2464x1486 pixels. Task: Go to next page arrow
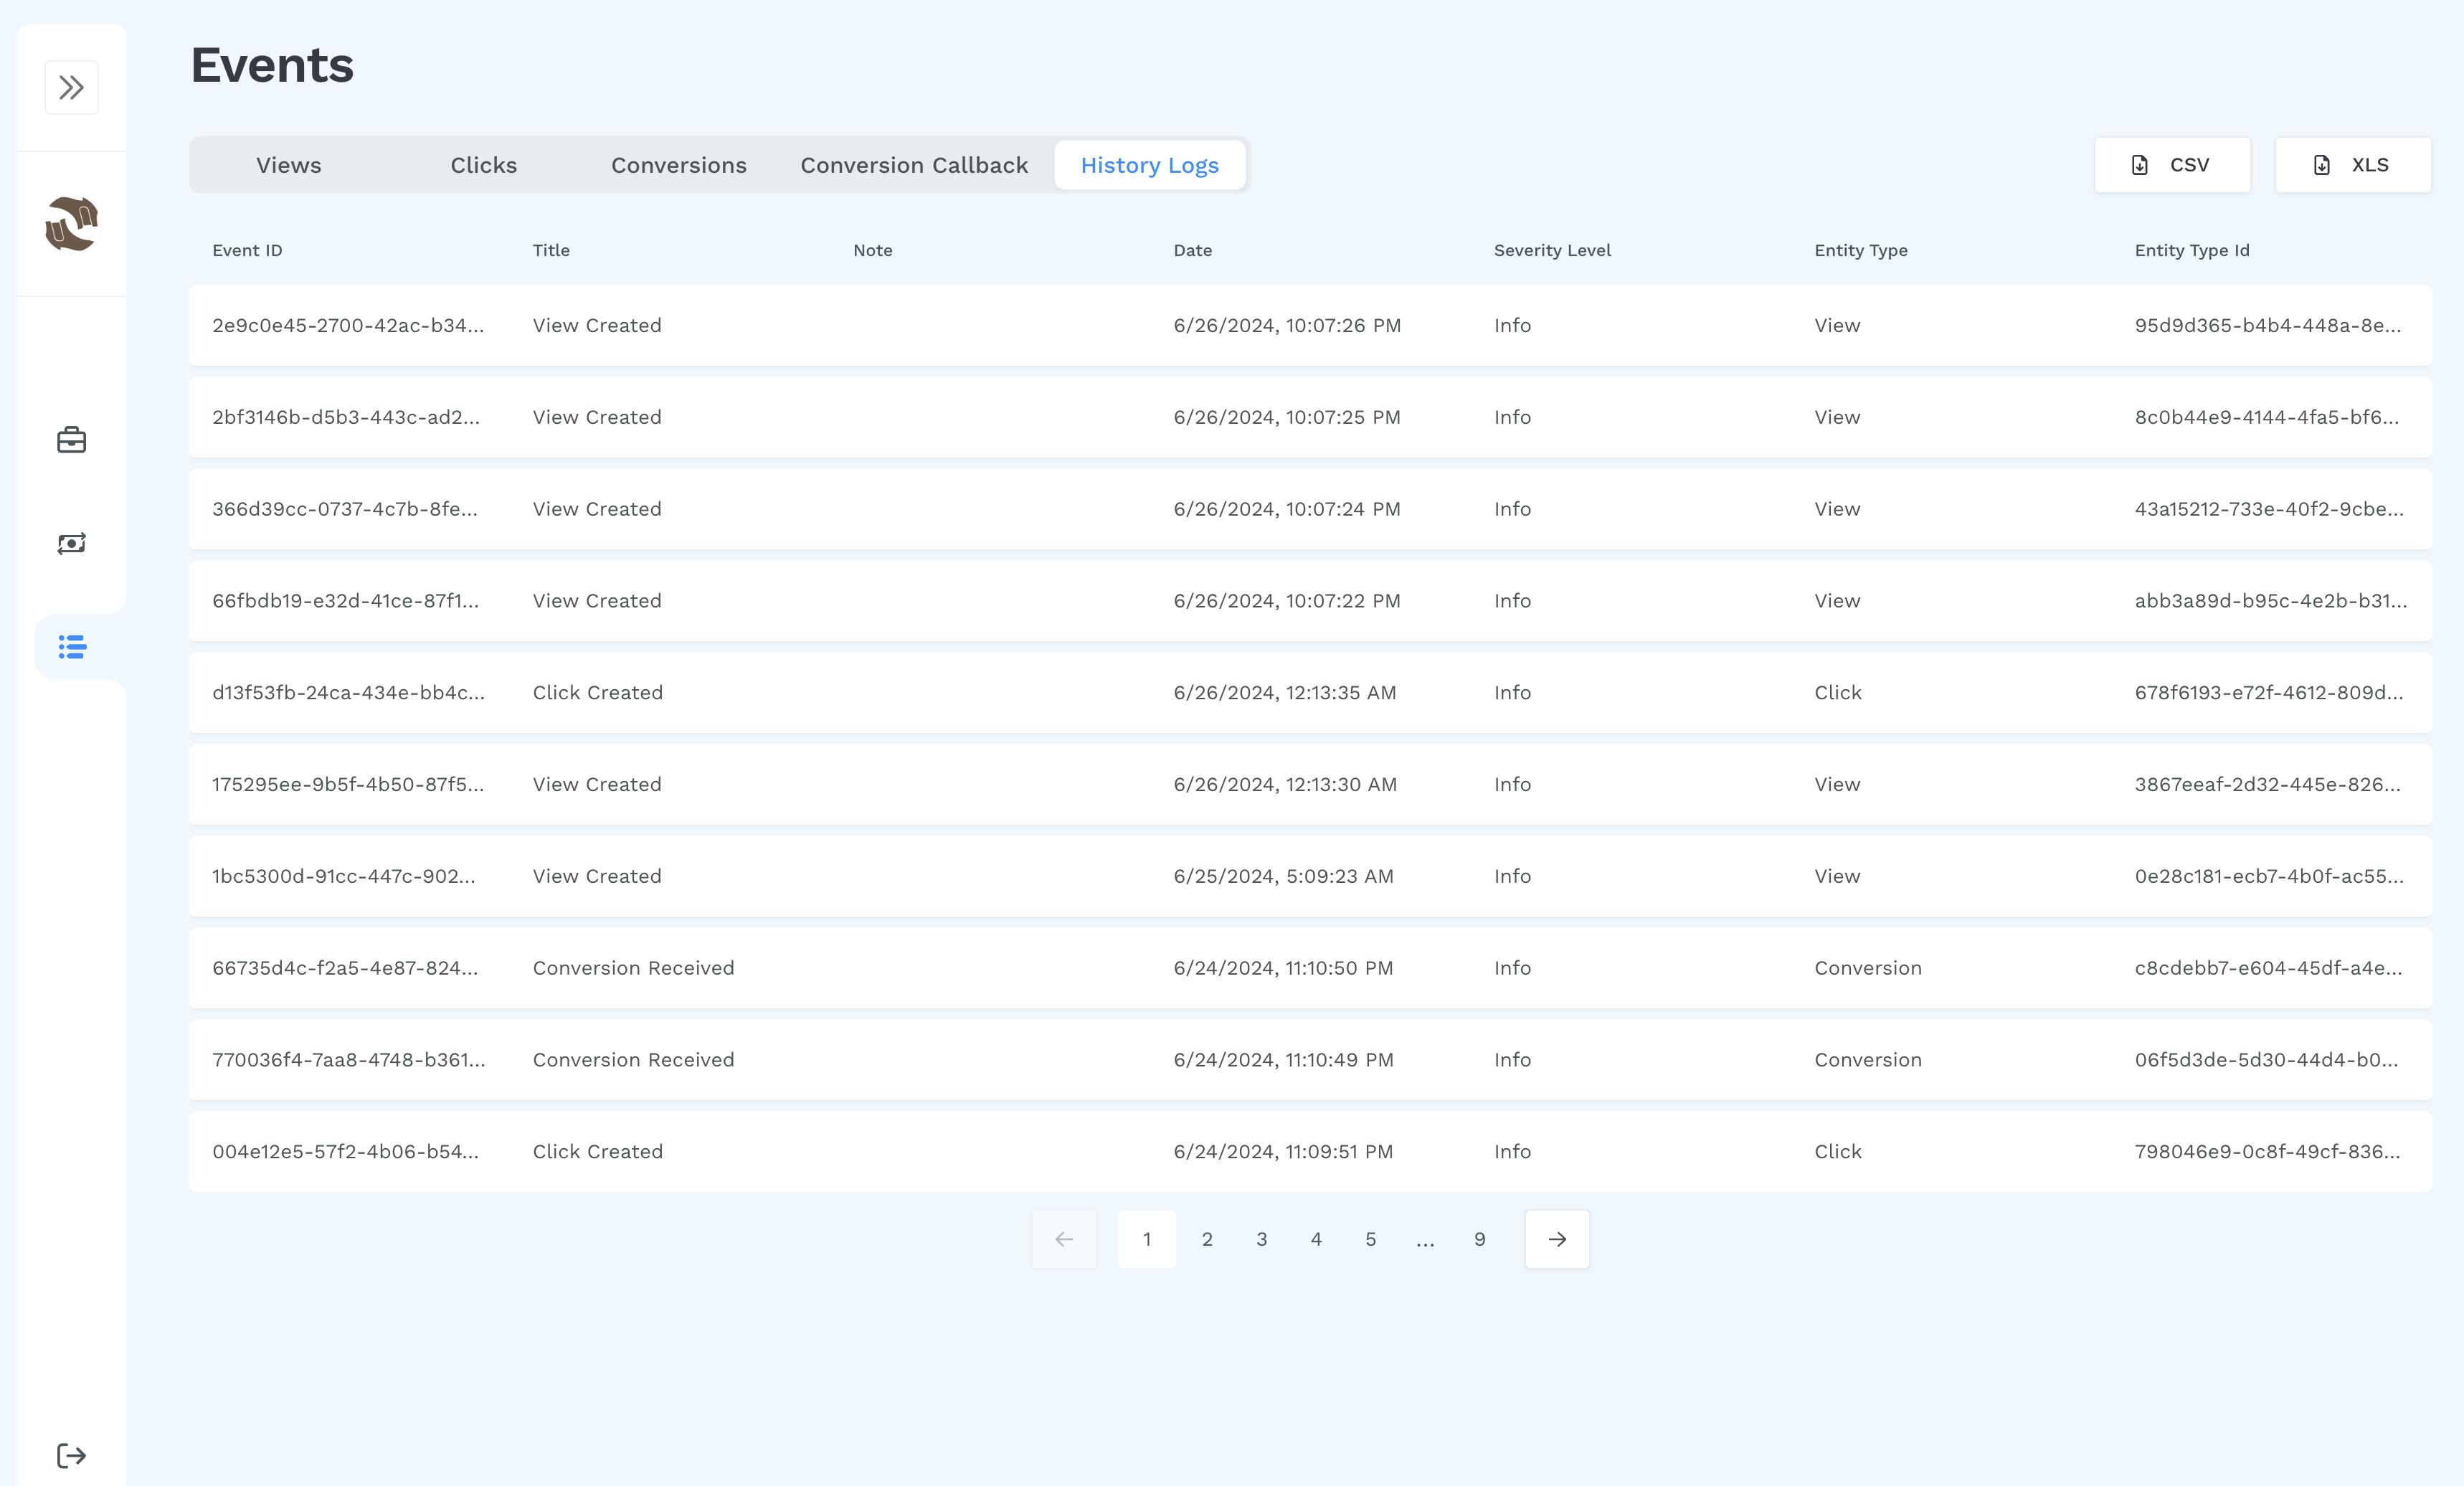[x=1557, y=1239]
